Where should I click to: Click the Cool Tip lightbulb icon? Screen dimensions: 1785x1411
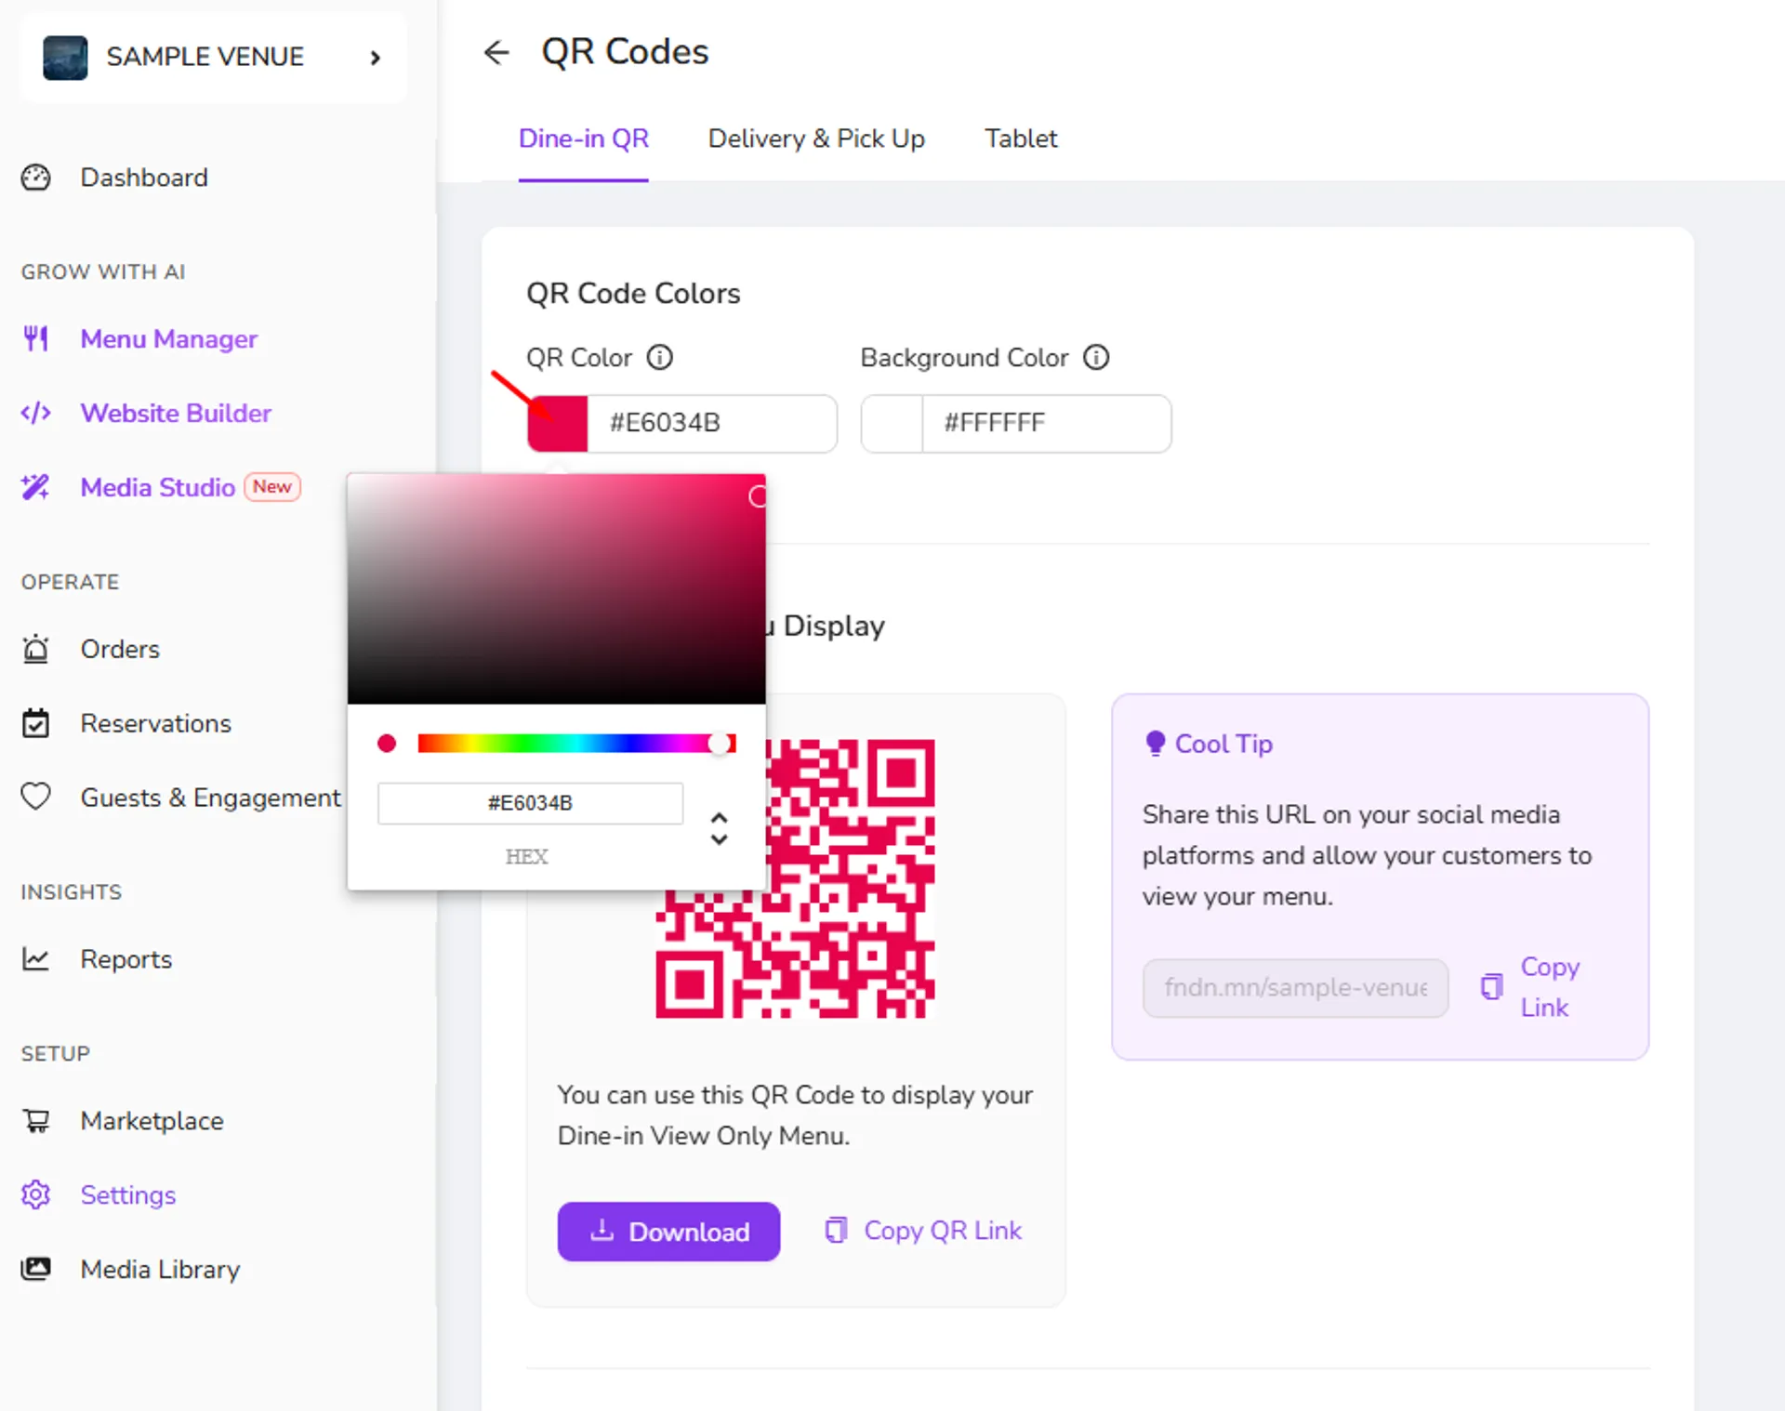tap(1156, 744)
